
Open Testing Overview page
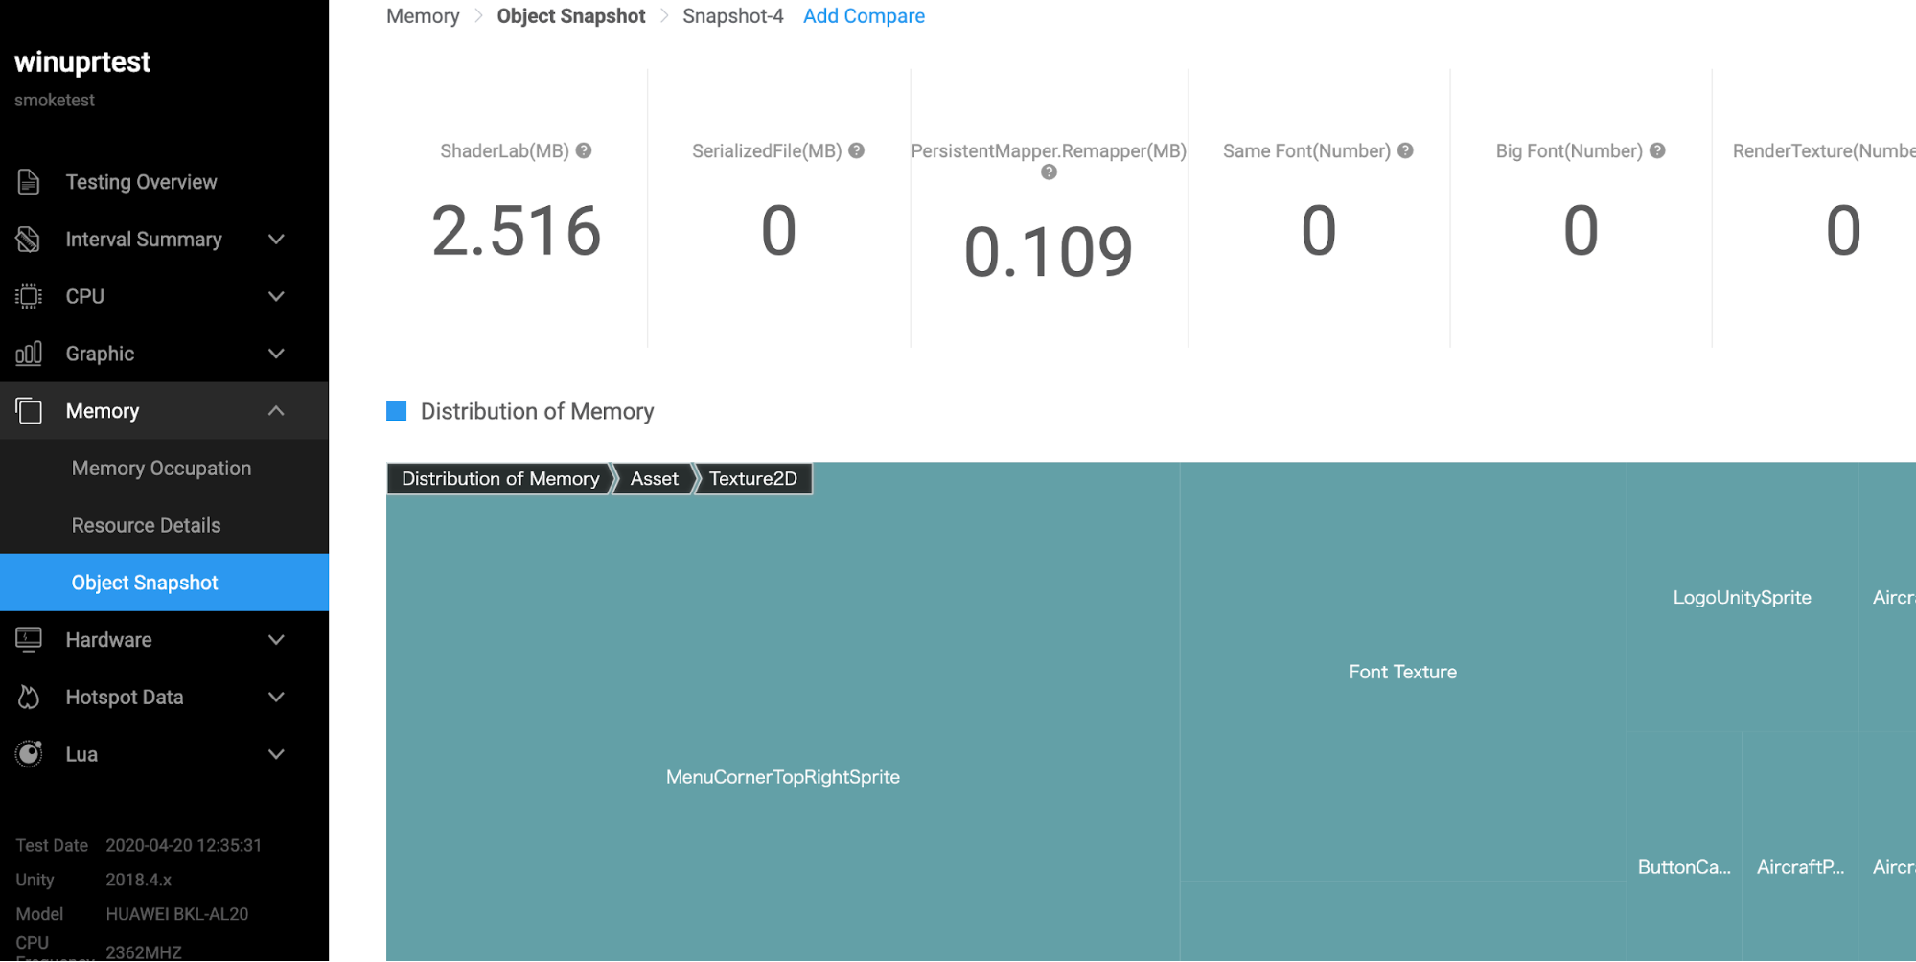click(141, 181)
